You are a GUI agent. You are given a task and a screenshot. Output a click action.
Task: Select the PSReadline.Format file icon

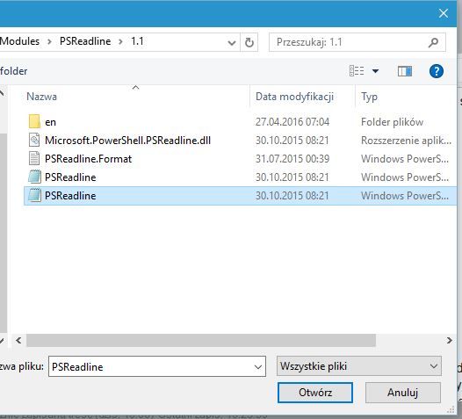(x=34, y=158)
